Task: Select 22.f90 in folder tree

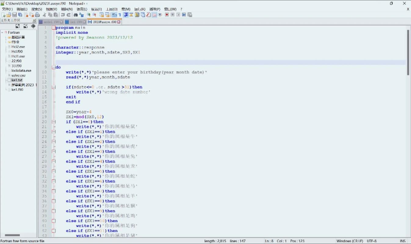Action: (x=16, y=61)
